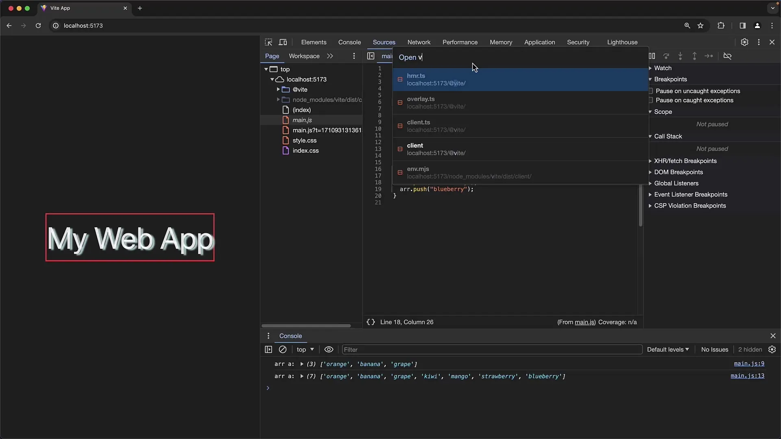781x439 pixels.
Task: Switch to the Elements tab
Action: tap(314, 42)
